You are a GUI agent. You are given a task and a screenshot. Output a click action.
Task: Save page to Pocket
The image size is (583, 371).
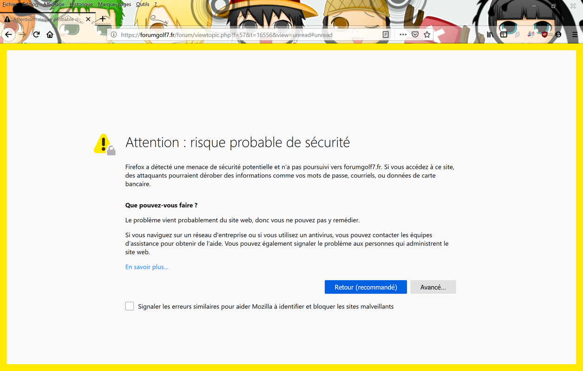pyautogui.click(x=415, y=35)
